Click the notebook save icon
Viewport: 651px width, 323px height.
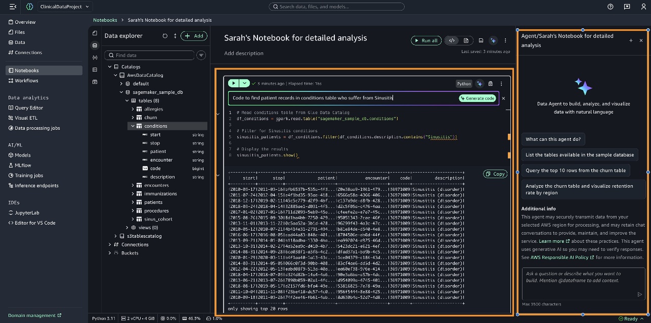[x=481, y=40]
